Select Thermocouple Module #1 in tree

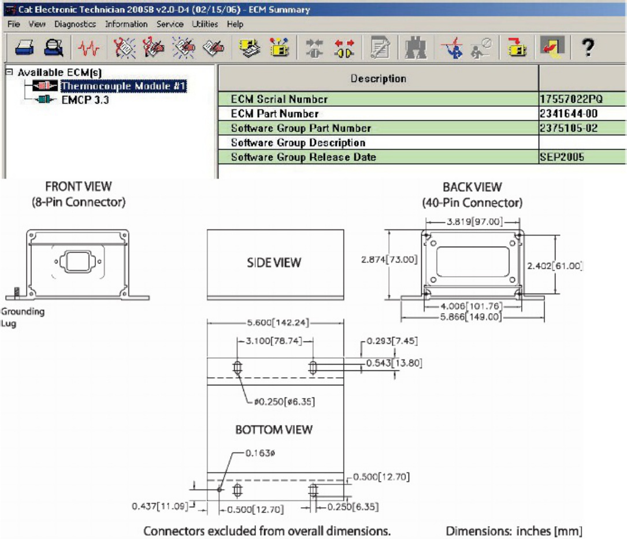click(x=124, y=86)
